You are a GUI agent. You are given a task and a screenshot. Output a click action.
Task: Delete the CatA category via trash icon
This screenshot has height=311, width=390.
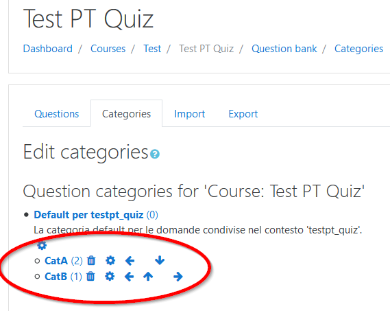[x=91, y=260]
